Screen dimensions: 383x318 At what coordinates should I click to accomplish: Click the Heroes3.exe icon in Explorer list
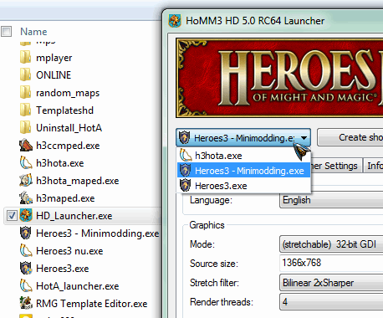click(x=26, y=269)
